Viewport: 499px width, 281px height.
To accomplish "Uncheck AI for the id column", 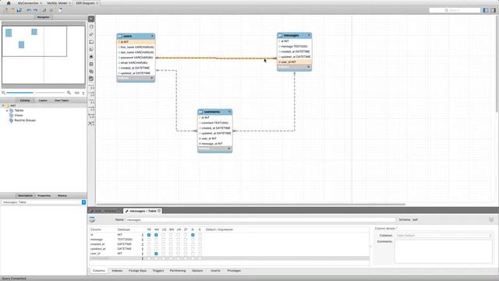I will pos(193,235).
